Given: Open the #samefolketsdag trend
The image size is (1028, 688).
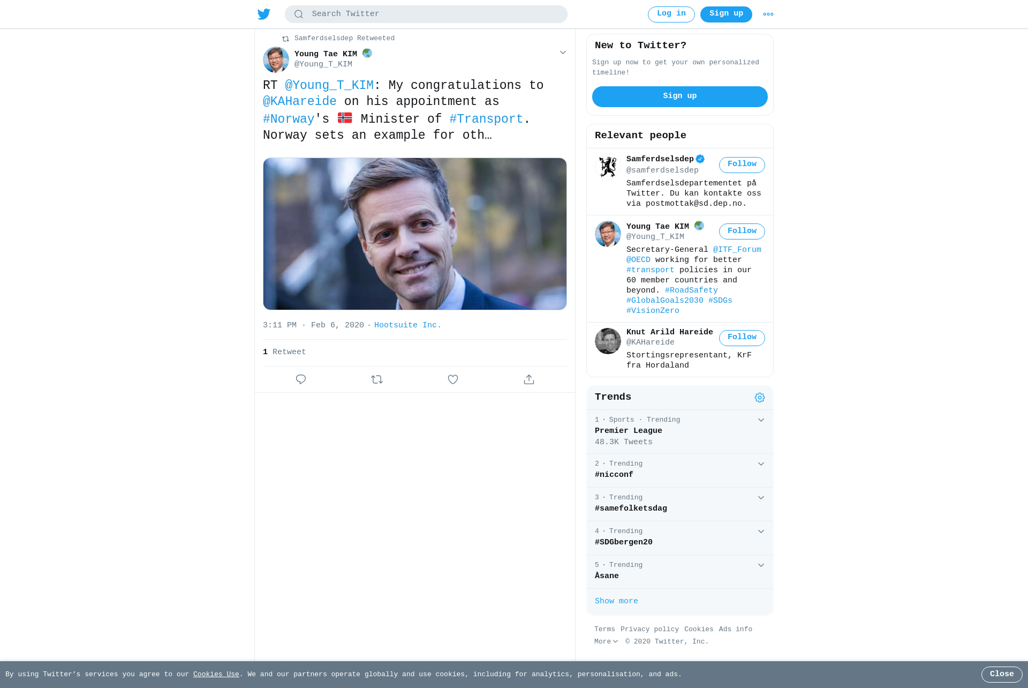Looking at the screenshot, I should tap(631, 508).
